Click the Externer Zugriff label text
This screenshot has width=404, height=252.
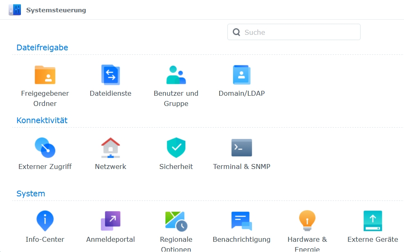pyautogui.click(x=45, y=166)
